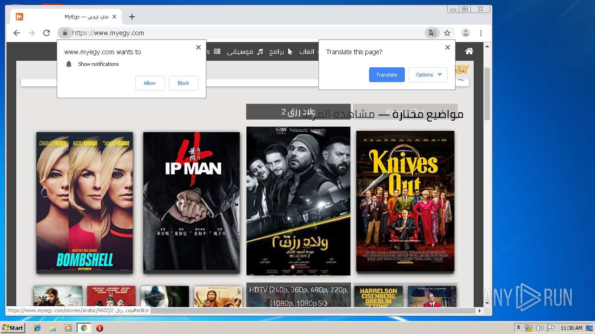This screenshot has width=595, height=334.
Task: Open the ولاد رزق 2 movie poster
Action: [298, 201]
